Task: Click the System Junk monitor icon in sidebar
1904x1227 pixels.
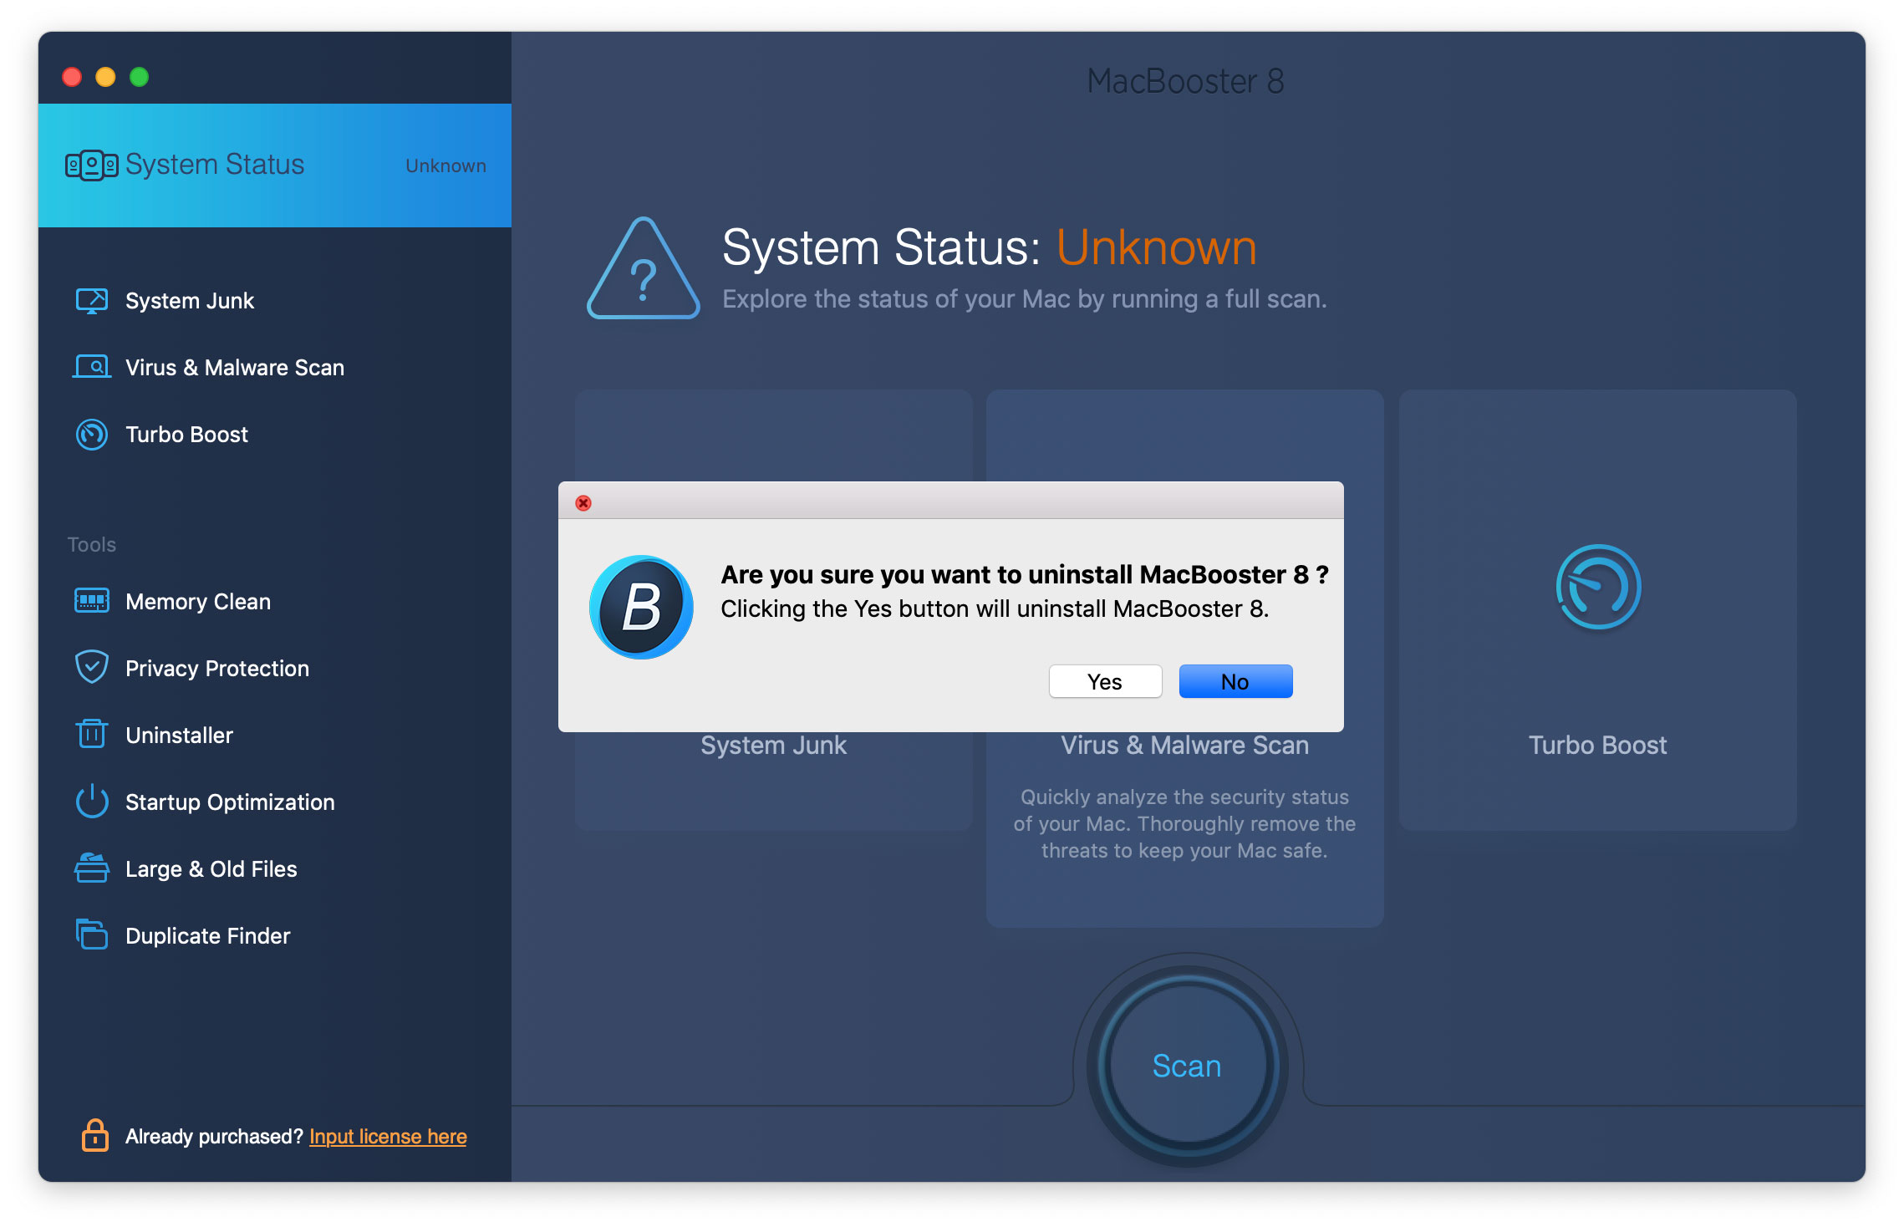Action: [x=92, y=301]
